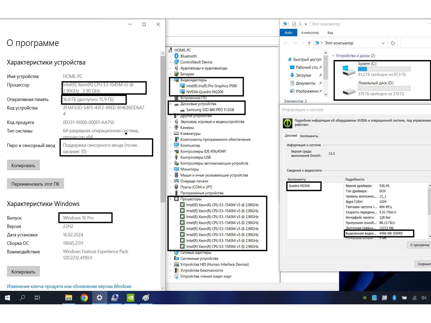Click the Встроенное ПО firmware icon
This screenshot has width=431, height=323.
pyautogui.click(x=176, y=98)
